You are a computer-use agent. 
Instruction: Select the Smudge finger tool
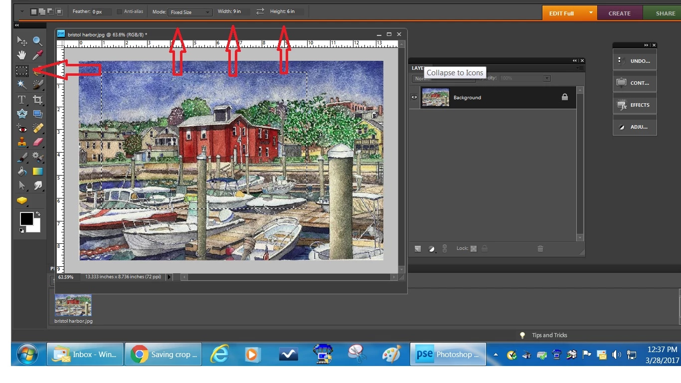click(37, 186)
